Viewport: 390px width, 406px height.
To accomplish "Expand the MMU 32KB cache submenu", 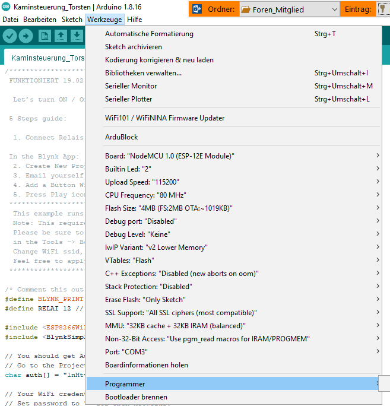I will (x=233, y=326).
